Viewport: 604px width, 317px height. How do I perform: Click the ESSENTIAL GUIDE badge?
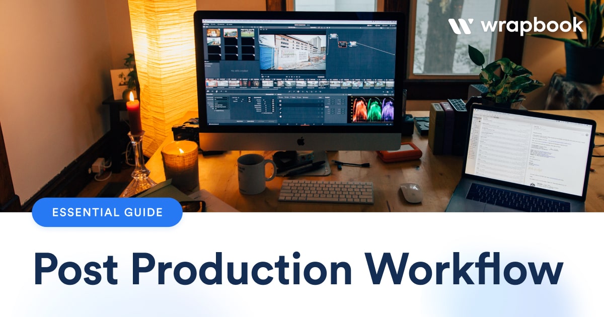point(107,212)
